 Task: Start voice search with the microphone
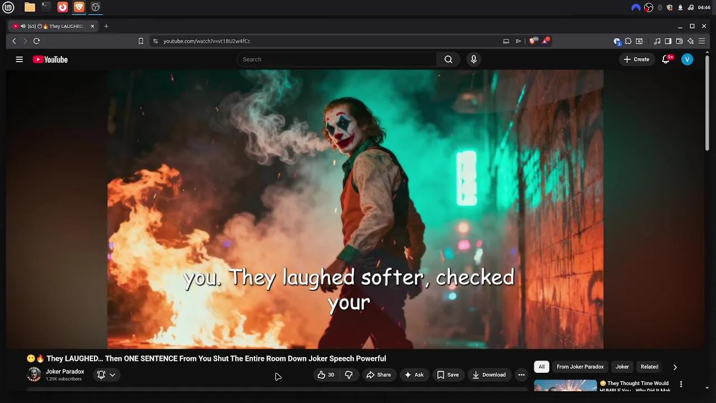point(474,59)
